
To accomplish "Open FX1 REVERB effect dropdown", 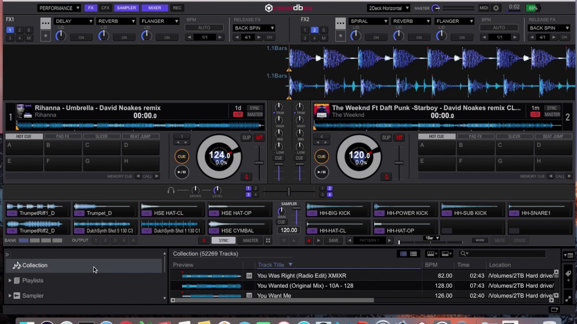I will click(x=116, y=21).
